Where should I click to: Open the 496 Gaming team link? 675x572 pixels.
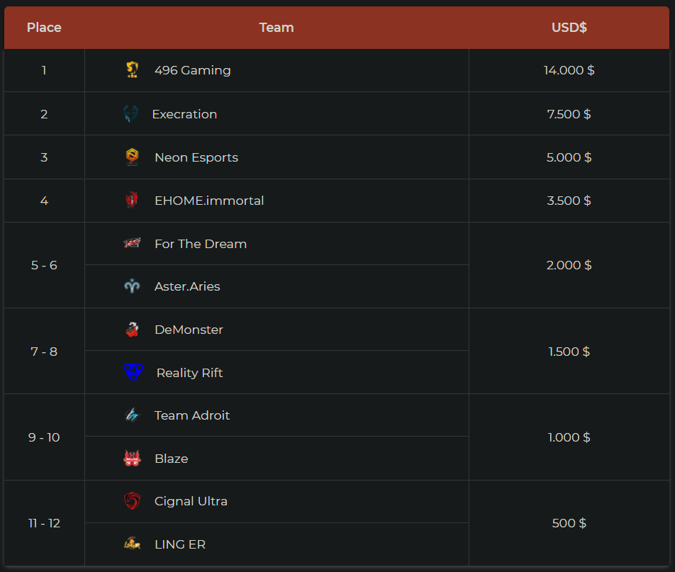(192, 70)
